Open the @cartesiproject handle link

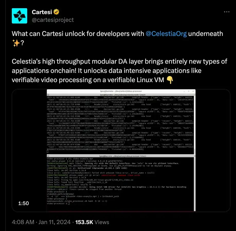click(x=53, y=20)
